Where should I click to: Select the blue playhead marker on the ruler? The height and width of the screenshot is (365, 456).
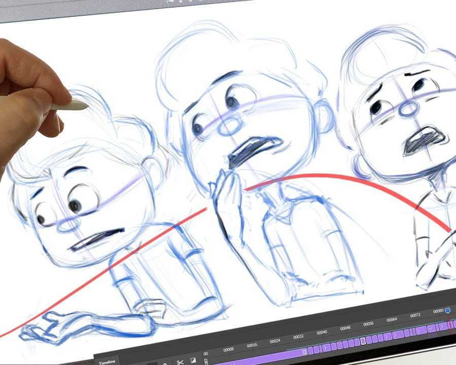(448, 310)
